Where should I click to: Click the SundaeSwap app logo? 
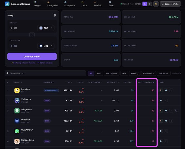[x=17, y=141]
